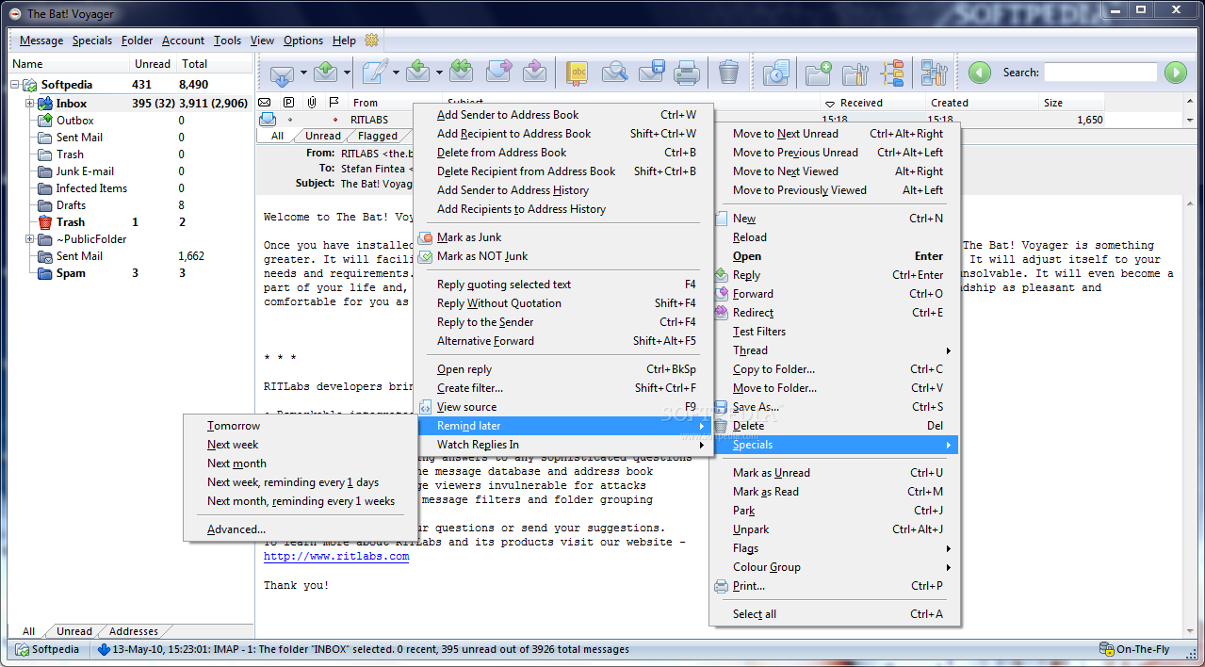Collapse the Softpedia account tree node

click(16, 85)
